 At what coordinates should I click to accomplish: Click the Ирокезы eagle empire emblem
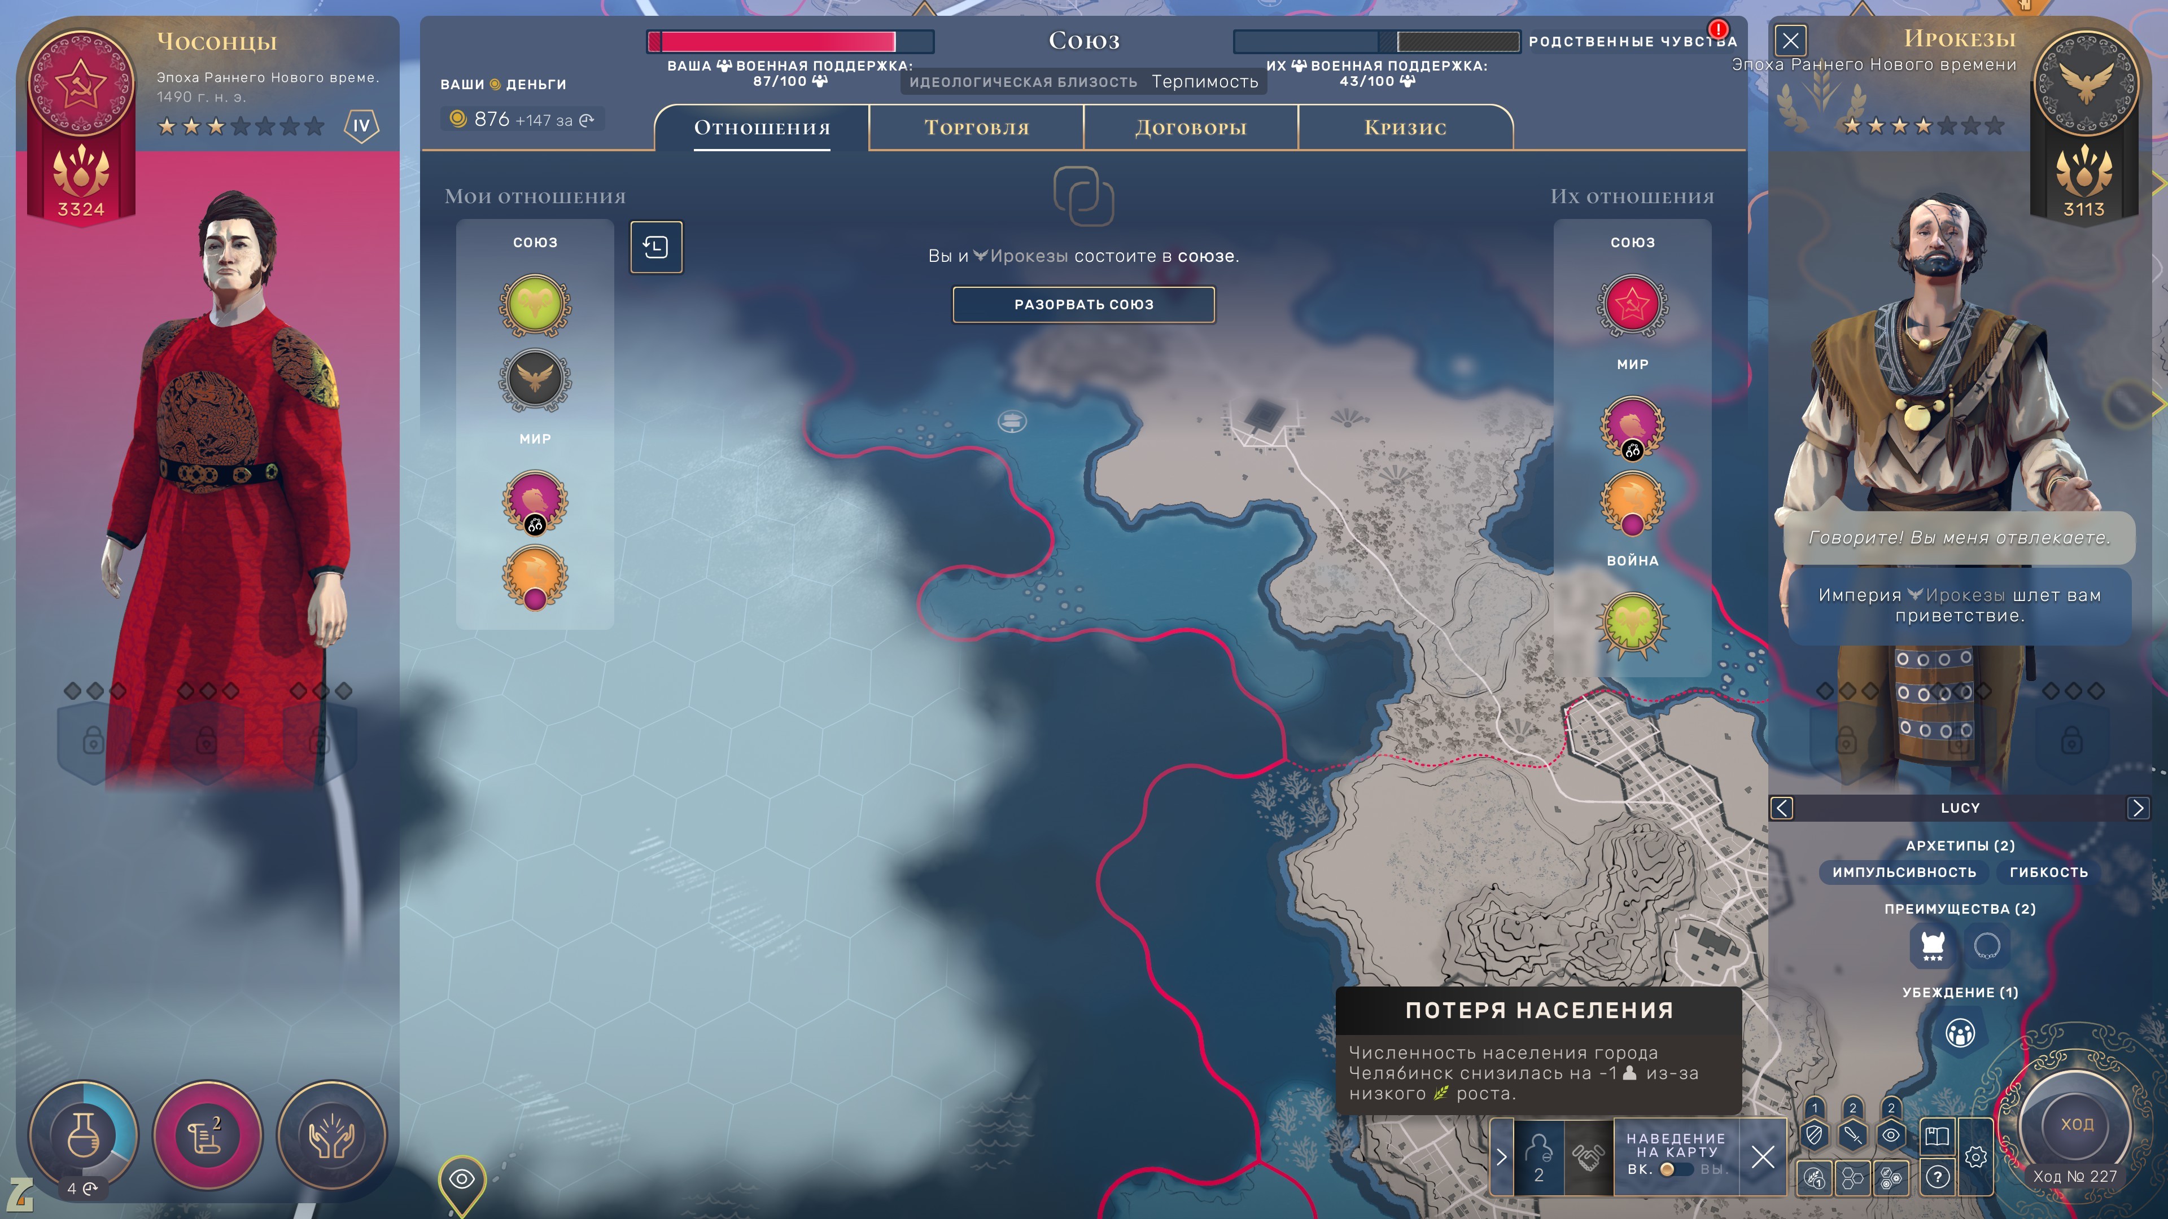pos(2084,84)
